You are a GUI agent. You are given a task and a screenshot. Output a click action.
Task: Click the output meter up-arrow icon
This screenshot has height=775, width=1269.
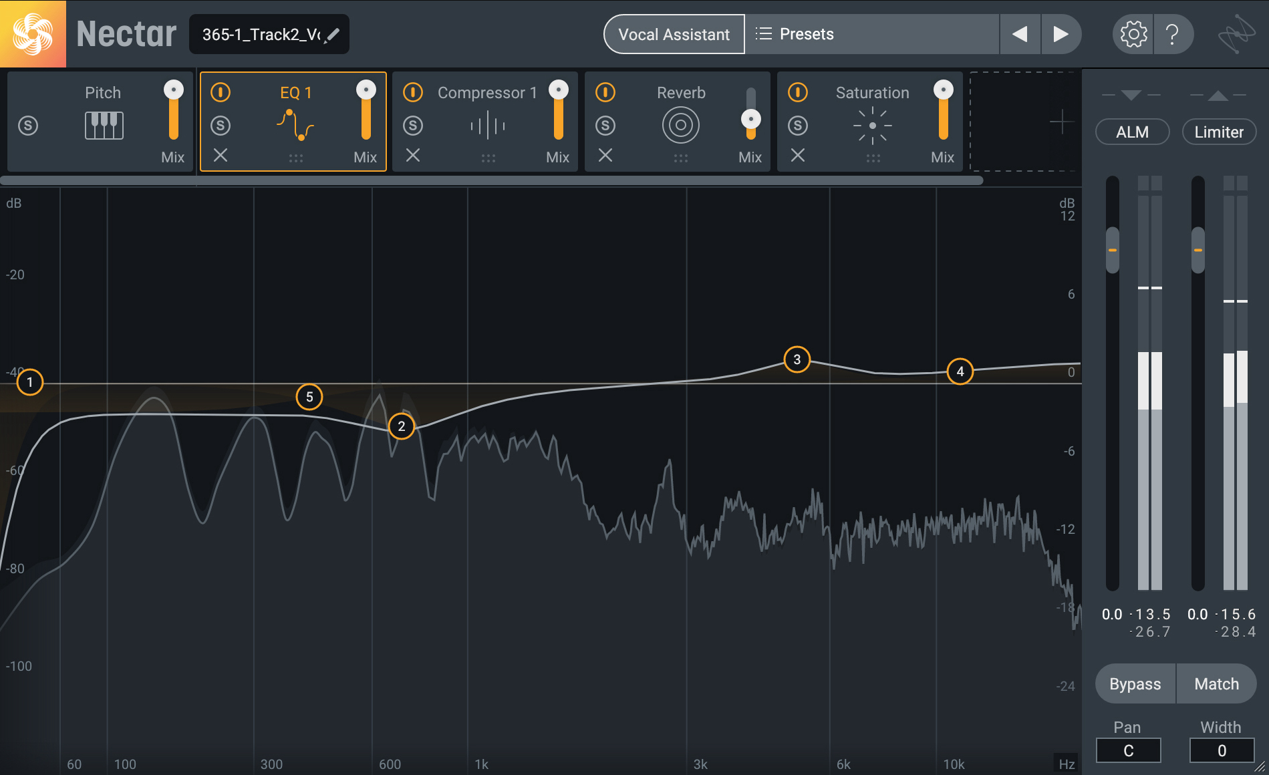[x=1218, y=96]
